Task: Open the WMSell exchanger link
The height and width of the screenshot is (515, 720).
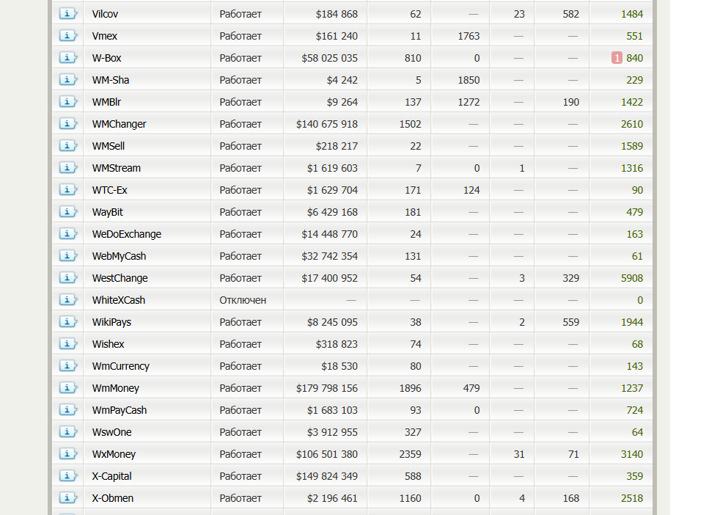Action: 109,146
